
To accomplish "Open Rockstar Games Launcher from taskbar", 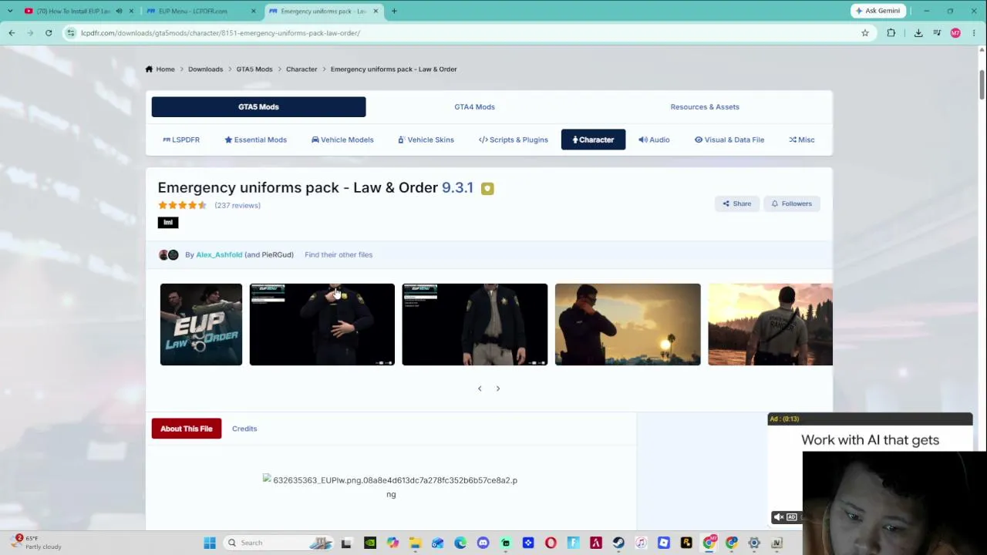I will 686,543.
